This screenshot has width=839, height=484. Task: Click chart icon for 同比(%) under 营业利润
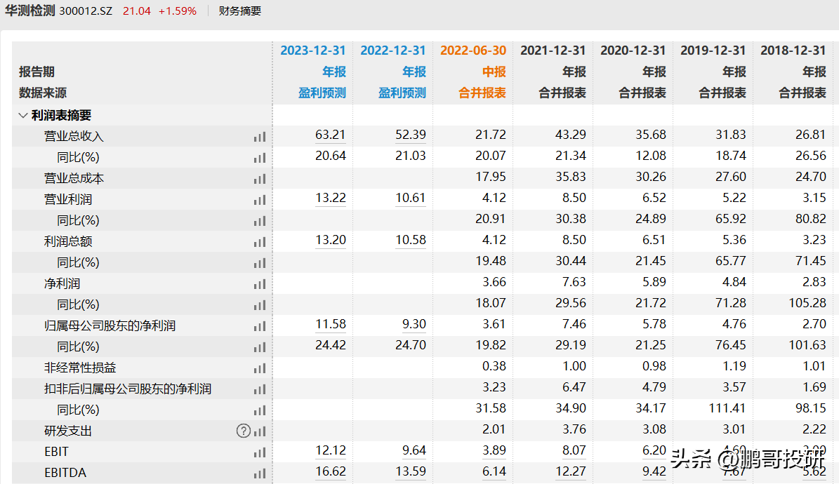click(x=260, y=221)
